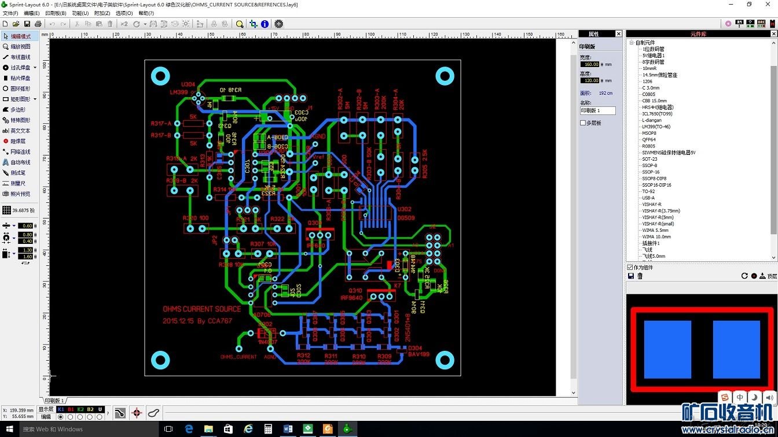Image resolution: width=778 pixels, height=437 pixels.
Task: Activate the 自动布线 autoroute tool
Action: tap(20, 162)
